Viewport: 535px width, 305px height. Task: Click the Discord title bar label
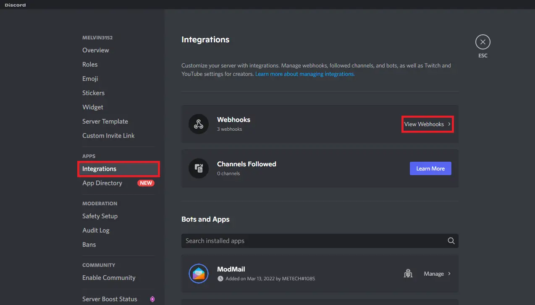click(15, 5)
